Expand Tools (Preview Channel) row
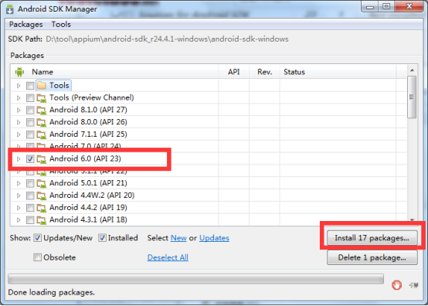The image size is (428, 306). tap(19, 97)
